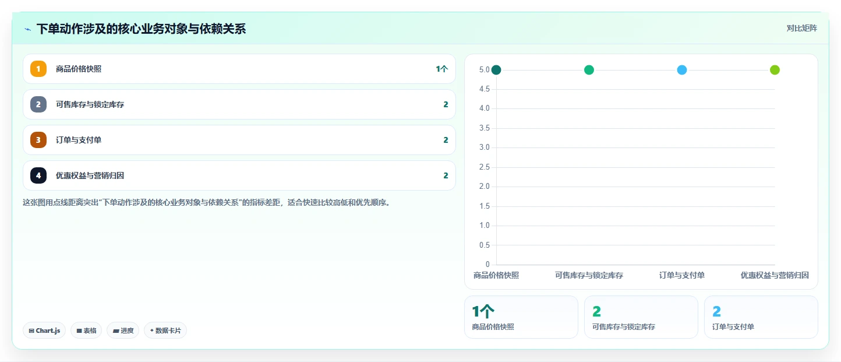The width and height of the screenshot is (841, 362).
Task: Click the 进度 tag chip
Action: coord(123,331)
